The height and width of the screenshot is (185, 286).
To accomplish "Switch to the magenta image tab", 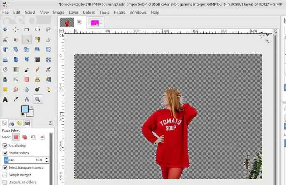I will (x=95, y=23).
